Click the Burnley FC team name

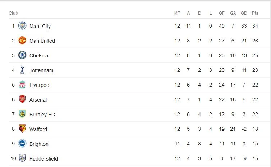(x=42, y=115)
